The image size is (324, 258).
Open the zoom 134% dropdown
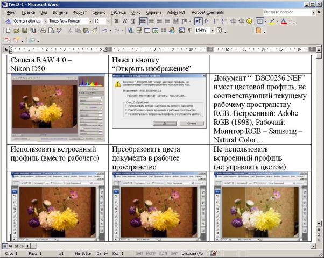[x=212, y=31]
